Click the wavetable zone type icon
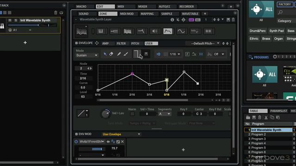The height and width of the screenshot is (166, 296). point(81,31)
